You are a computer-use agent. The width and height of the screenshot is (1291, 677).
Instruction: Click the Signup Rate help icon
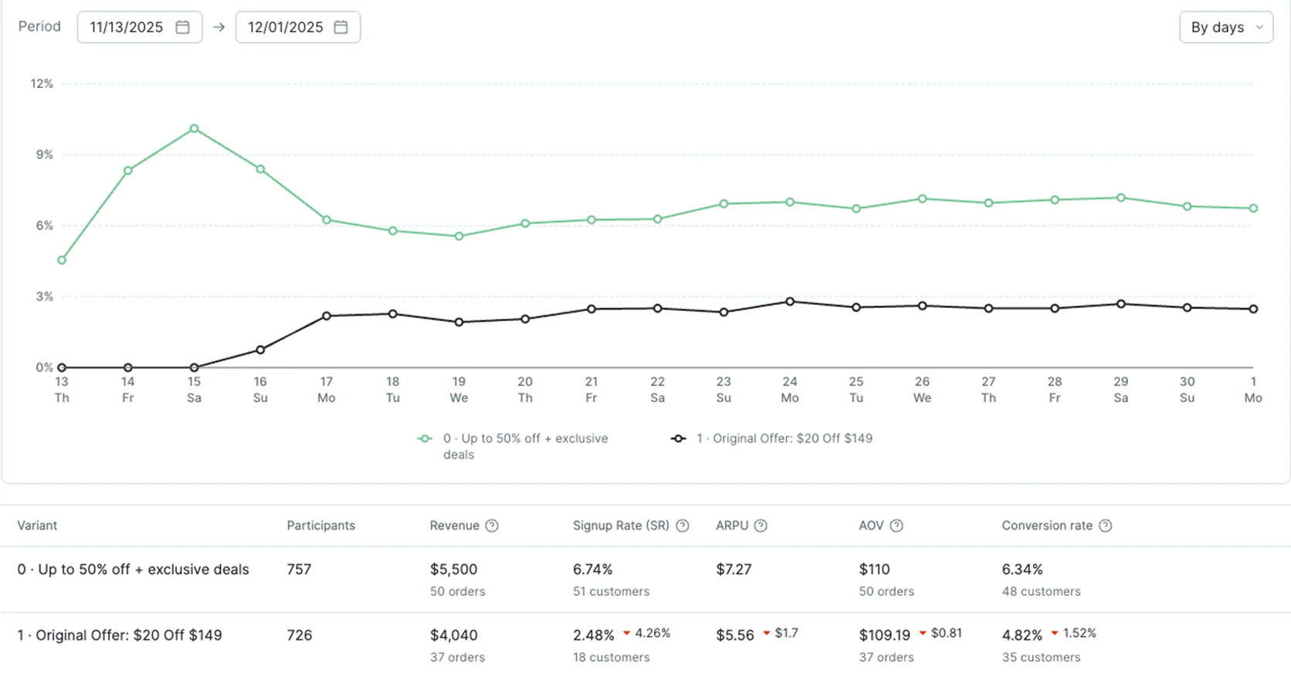[683, 526]
